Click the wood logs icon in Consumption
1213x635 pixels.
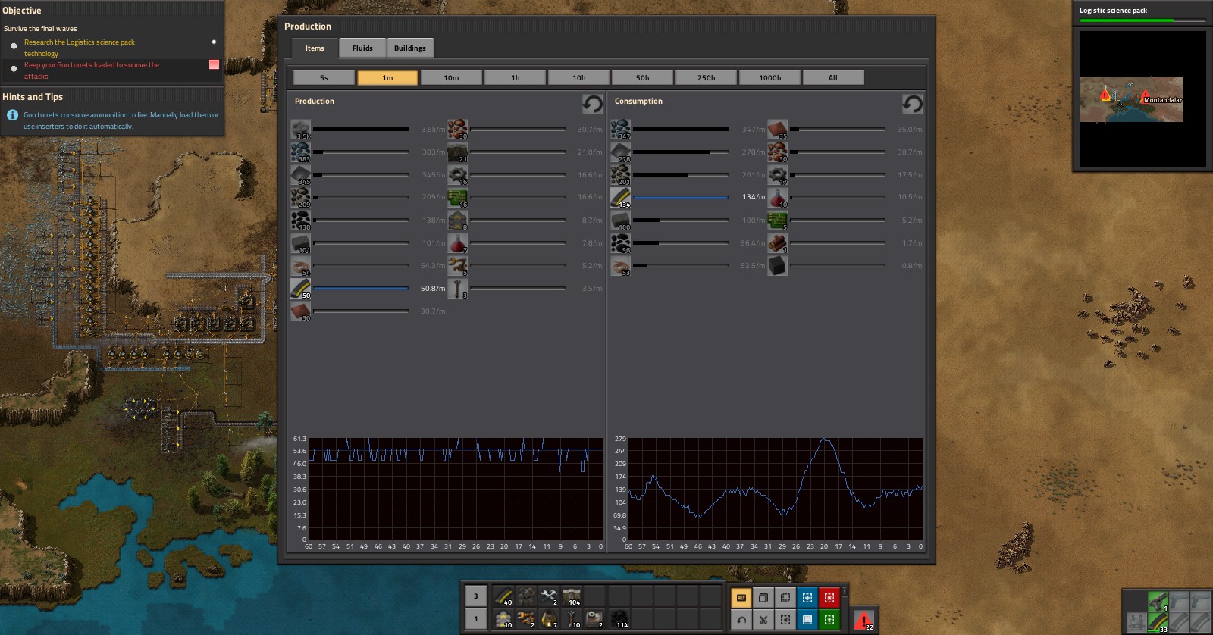tap(778, 243)
